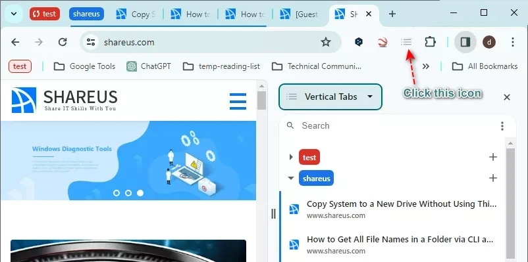This screenshot has width=528, height=262.
Task: Click the side panel resize handle
Action: (273, 213)
